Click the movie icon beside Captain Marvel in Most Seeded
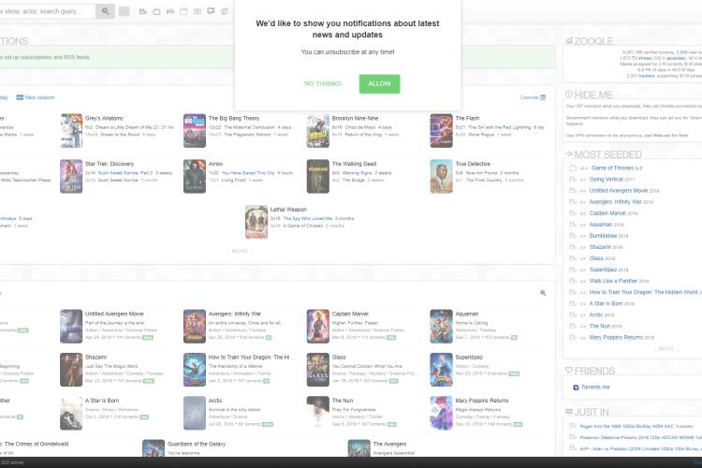 (x=573, y=213)
